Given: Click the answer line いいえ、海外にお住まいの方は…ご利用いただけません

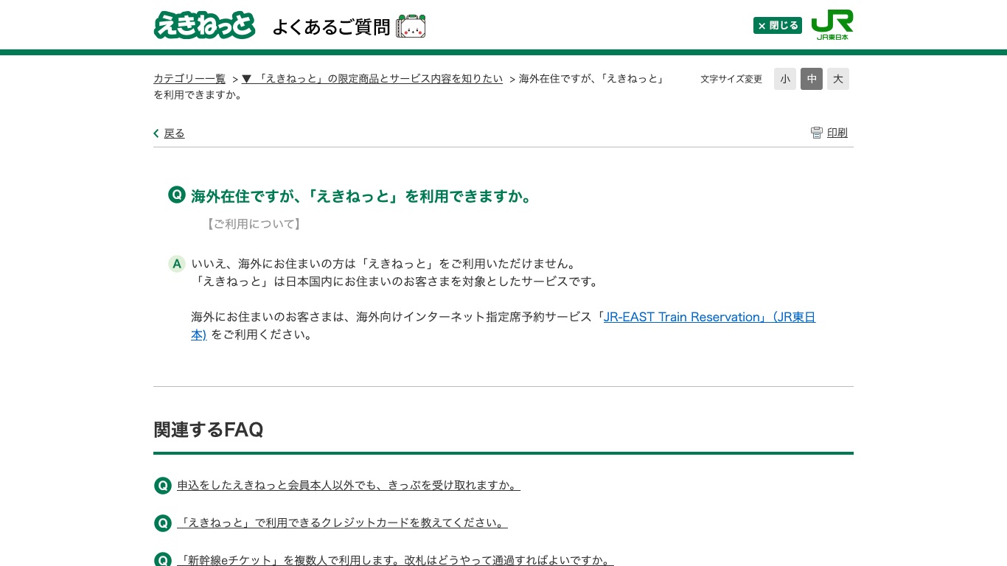Looking at the screenshot, I should tap(383, 264).
